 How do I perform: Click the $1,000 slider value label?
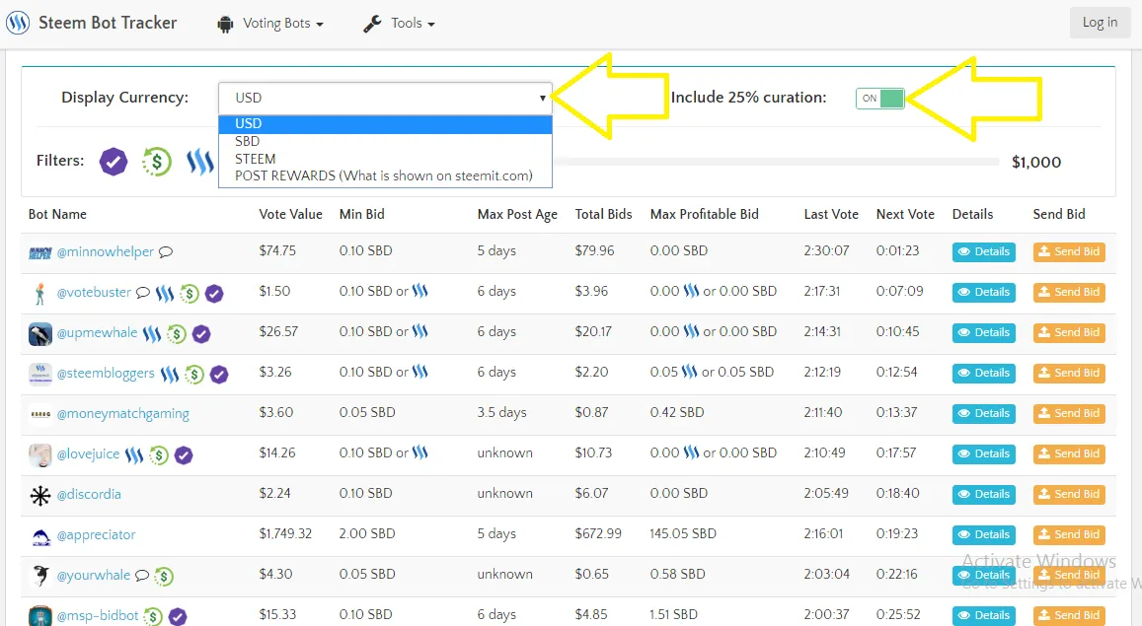pyautogui.click(x=1035, y=162)
